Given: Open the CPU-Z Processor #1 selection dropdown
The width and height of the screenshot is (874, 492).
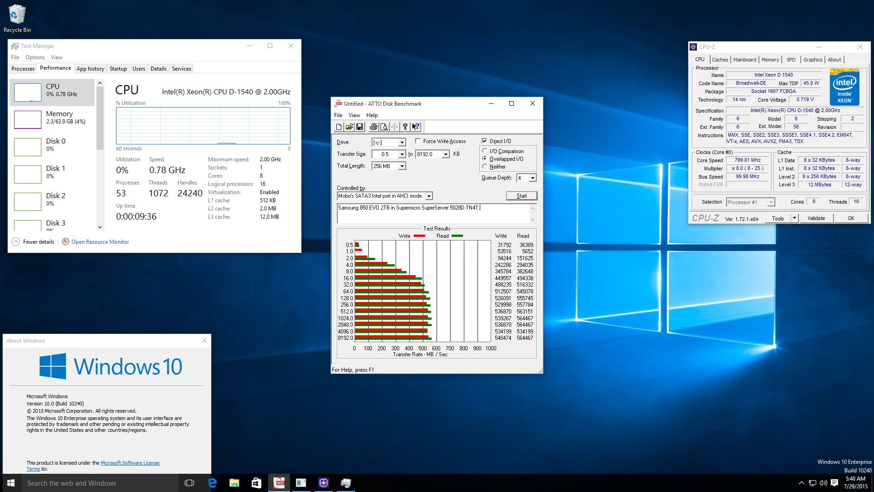Looking at the screenshot, I should point(771,202).
